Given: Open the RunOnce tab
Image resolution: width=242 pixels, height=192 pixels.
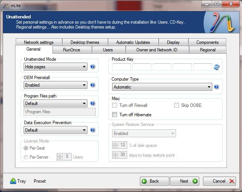Looking at the screenshot, I should click(x=72, y=50).
